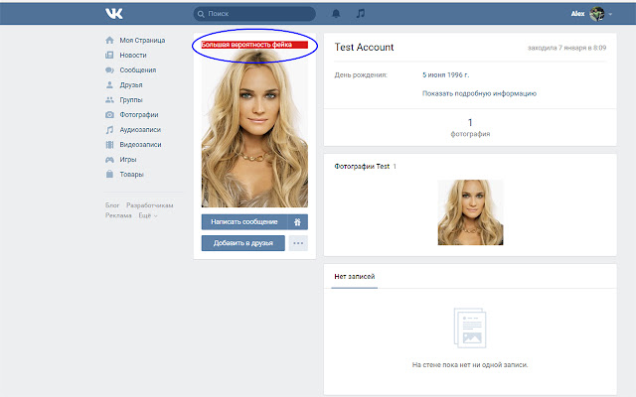Click the empty wall document icon

pos(470,328)
